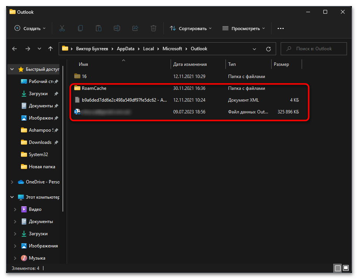Click the sidebar vertical scrollbar
Viewport: 358px width, 279px height.
tap(63, 139)
